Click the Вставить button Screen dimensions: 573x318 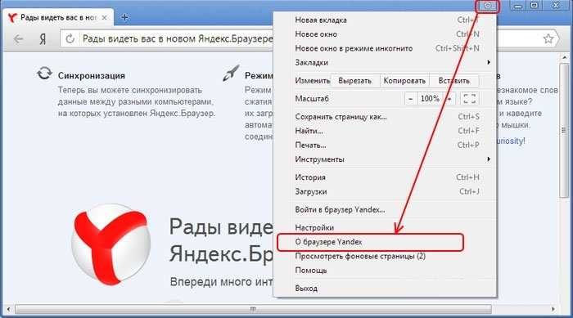tap(453, 81)
